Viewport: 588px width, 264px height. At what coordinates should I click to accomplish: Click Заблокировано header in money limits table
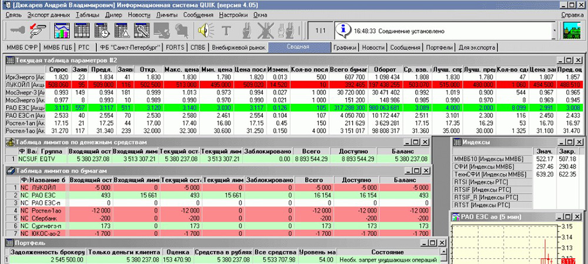click(268, 151)
